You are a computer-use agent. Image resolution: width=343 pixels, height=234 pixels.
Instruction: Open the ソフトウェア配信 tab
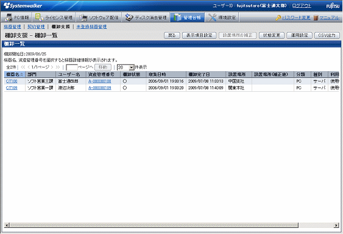[99, 17]
